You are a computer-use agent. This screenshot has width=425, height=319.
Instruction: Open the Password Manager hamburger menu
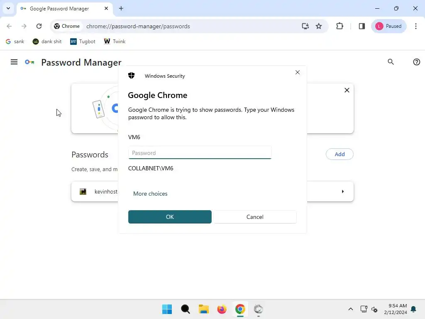[x=14, y=62]
